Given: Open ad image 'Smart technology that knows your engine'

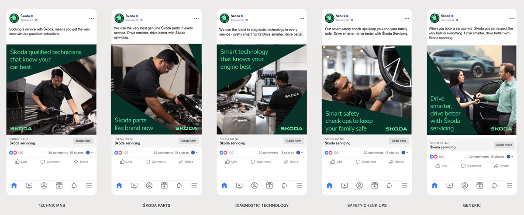Looking at the screenshot, I should point(262,90).
